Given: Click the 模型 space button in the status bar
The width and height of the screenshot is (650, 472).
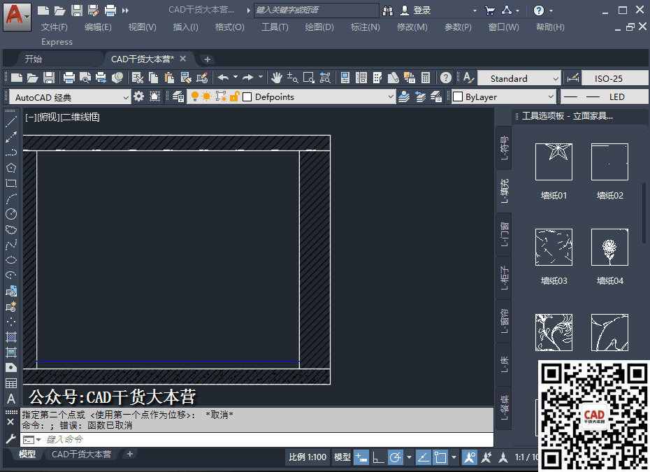Looking at the screenshot, I should pyautogui.click(x=342, y=457).
